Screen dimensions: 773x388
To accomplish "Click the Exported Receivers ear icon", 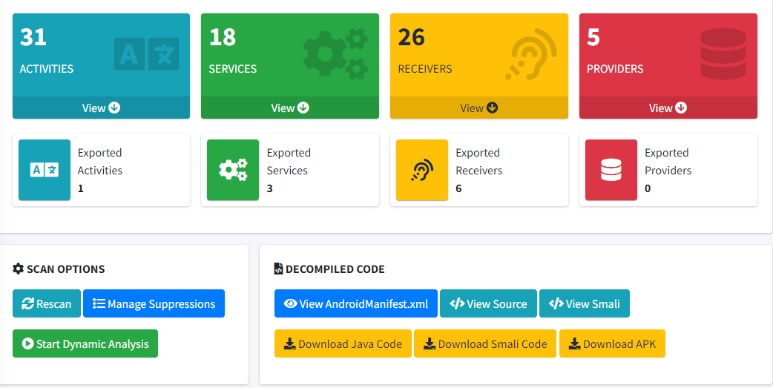I will (422, 170).
